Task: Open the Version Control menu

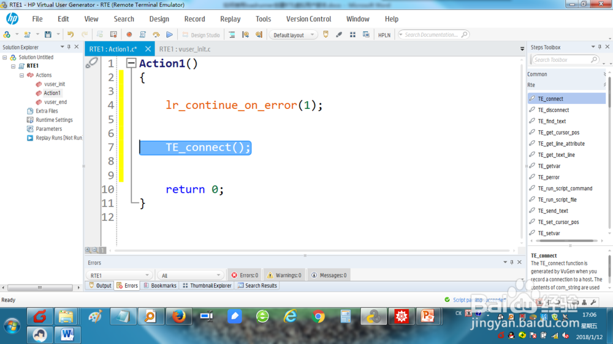Action: [x=308, y=19]
